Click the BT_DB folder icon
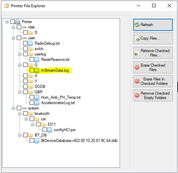 pos(30,135)
